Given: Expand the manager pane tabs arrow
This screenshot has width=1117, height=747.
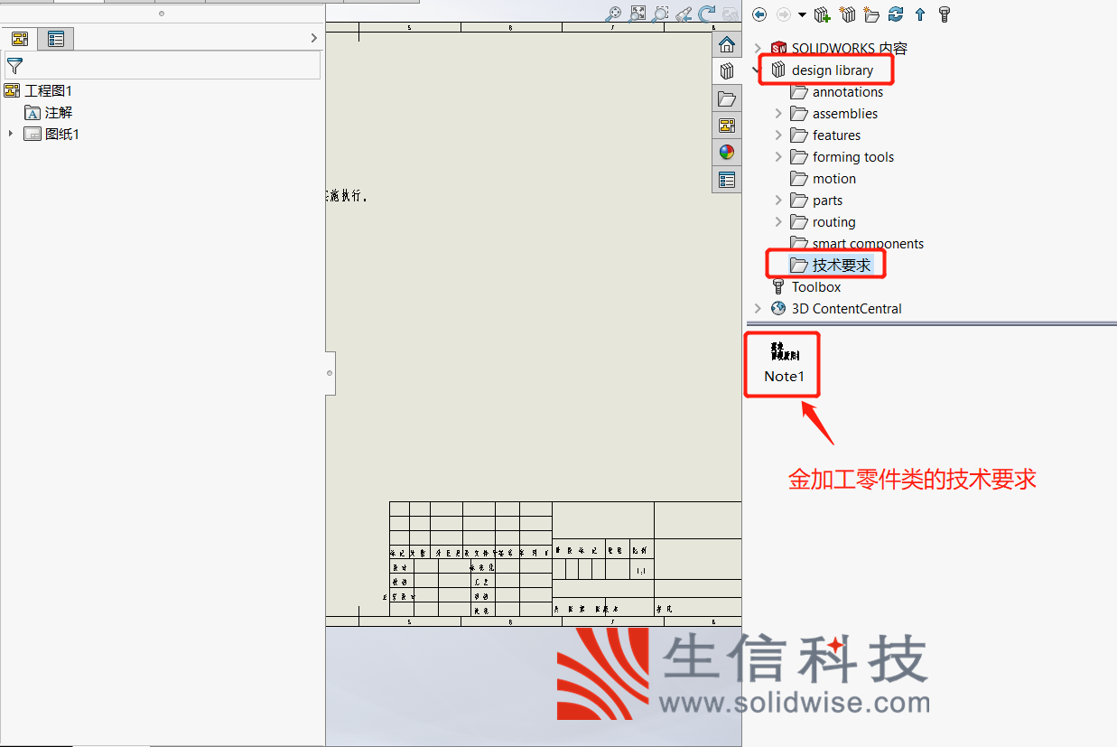Looking at the screenshot, I should 313,38.
